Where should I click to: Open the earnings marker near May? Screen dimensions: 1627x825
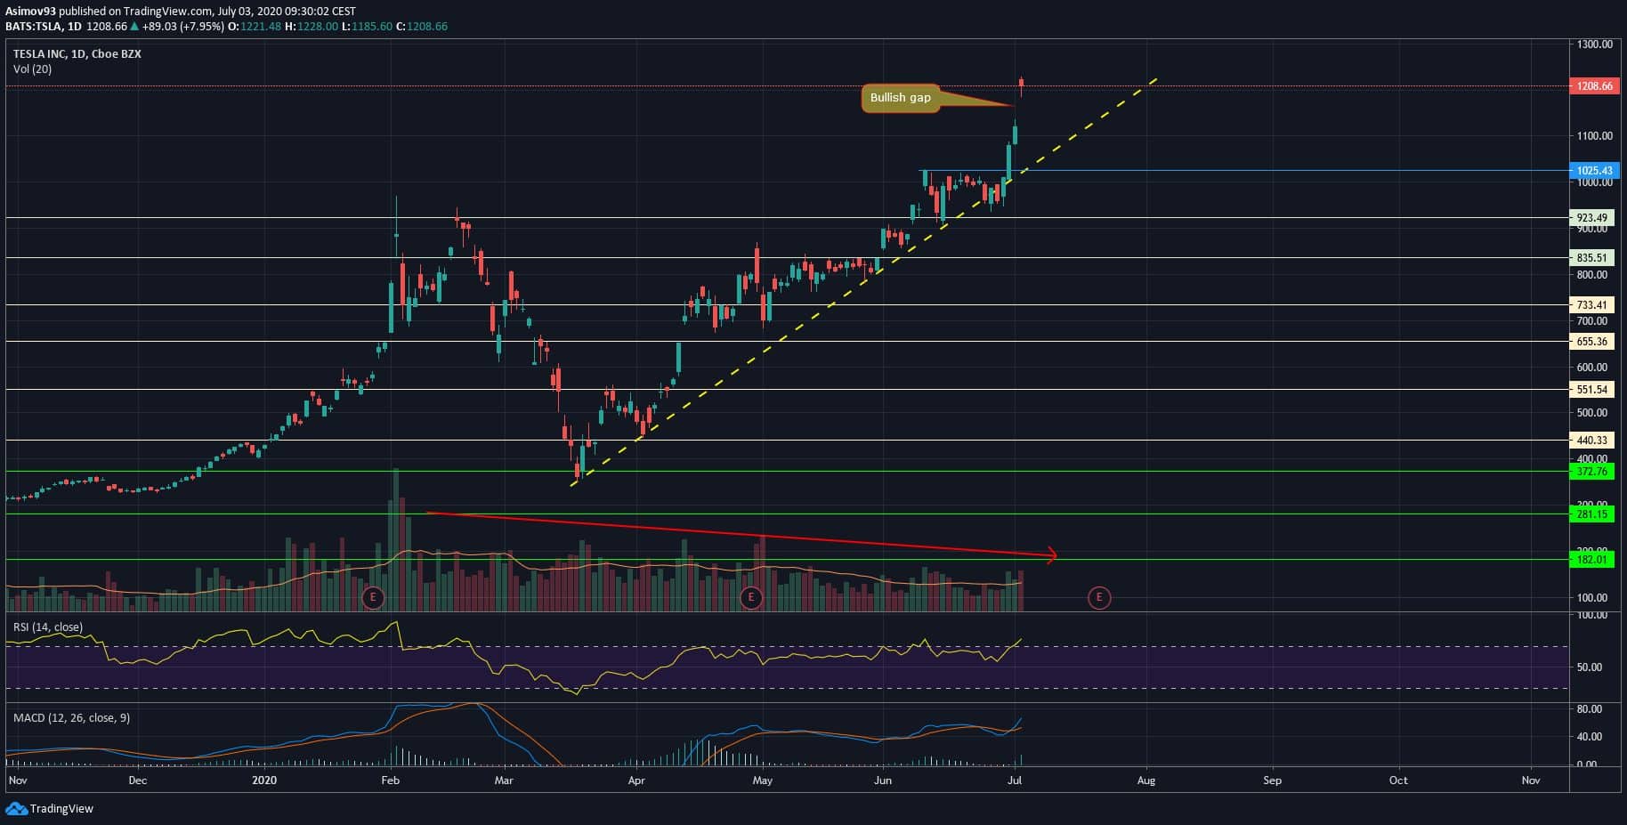click(x=751, y=597)
